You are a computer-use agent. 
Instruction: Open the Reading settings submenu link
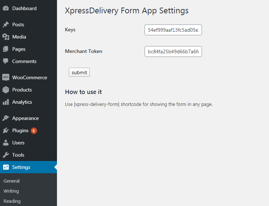[12, 201]
